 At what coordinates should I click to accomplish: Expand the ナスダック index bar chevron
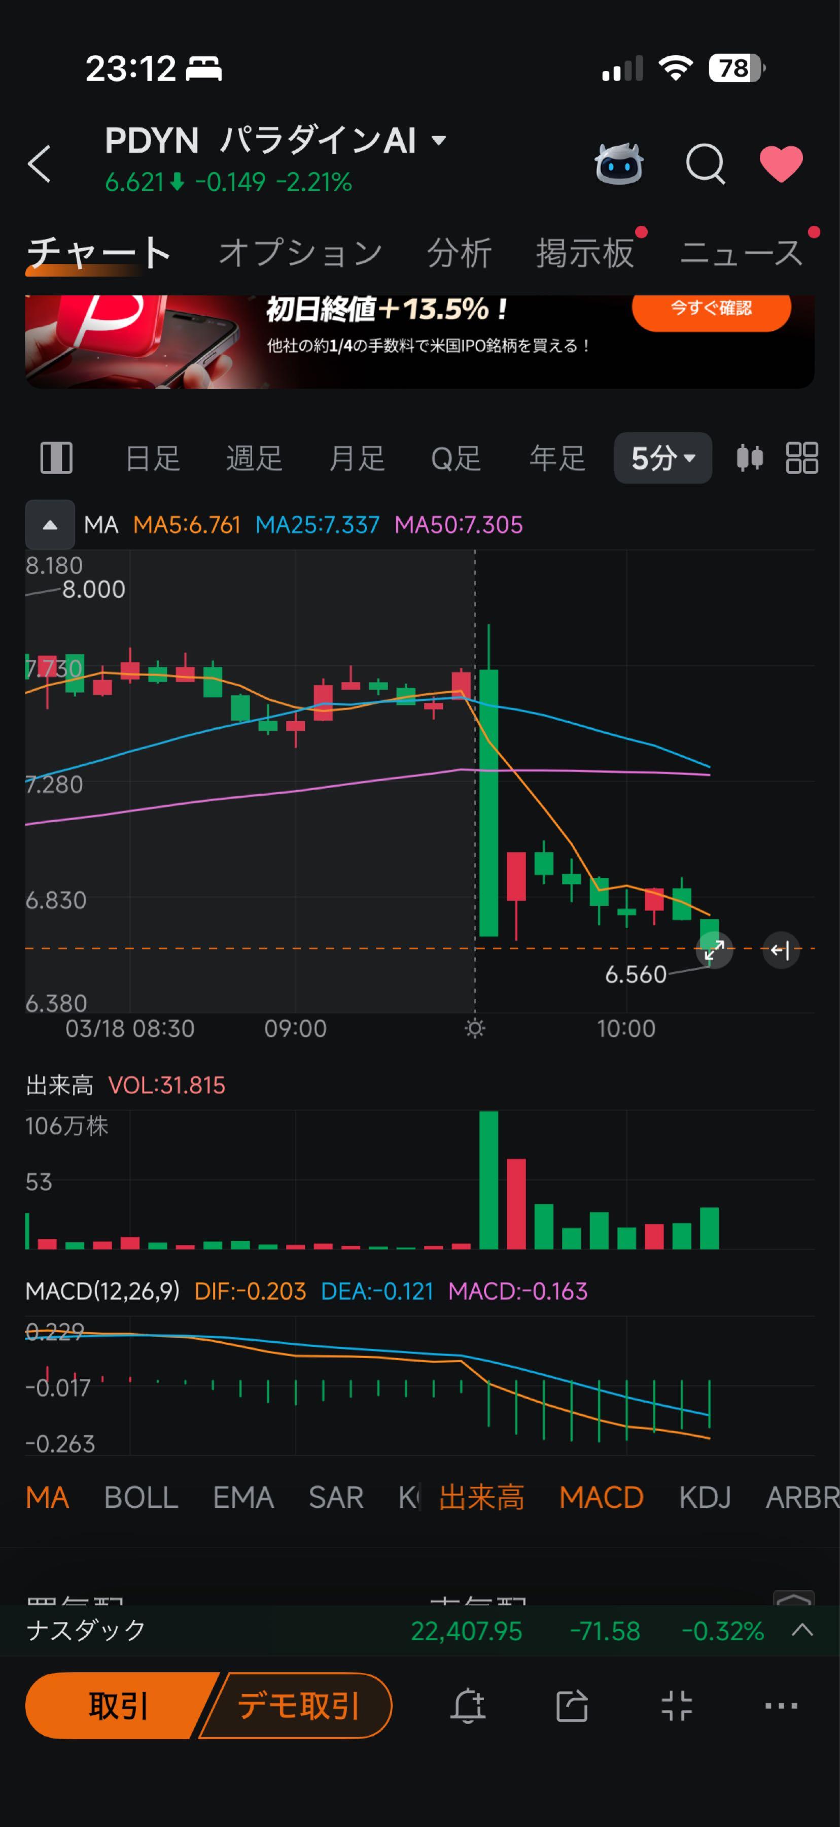(802, 1630)
